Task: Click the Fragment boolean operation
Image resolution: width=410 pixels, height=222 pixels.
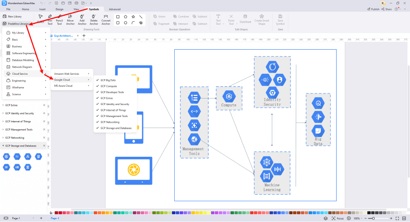Action: [161, 23]
